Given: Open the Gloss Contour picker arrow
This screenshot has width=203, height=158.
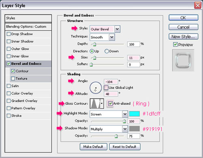Looking at the screenshot, I should pos(102,104).
